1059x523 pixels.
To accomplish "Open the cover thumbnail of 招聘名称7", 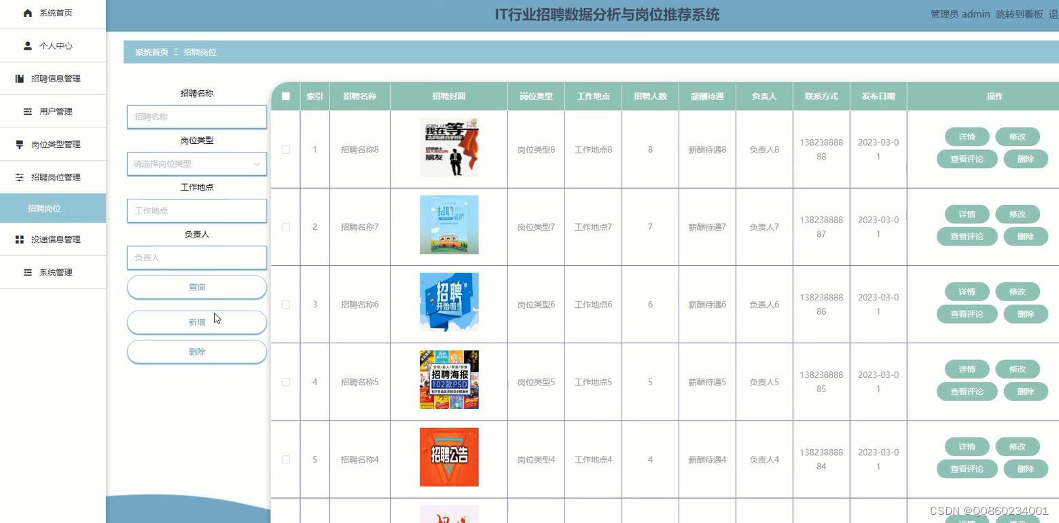I will 449,225.
